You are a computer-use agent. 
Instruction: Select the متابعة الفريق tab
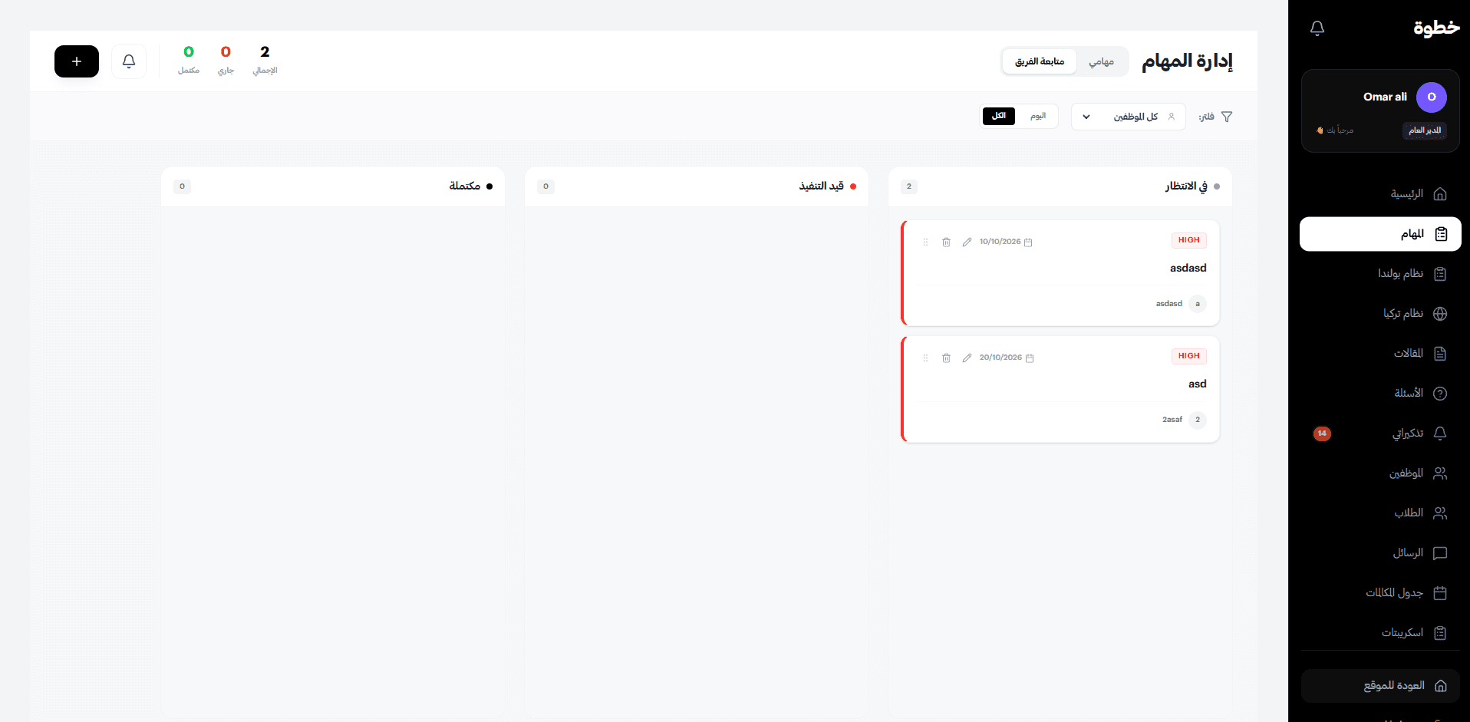1039,61
